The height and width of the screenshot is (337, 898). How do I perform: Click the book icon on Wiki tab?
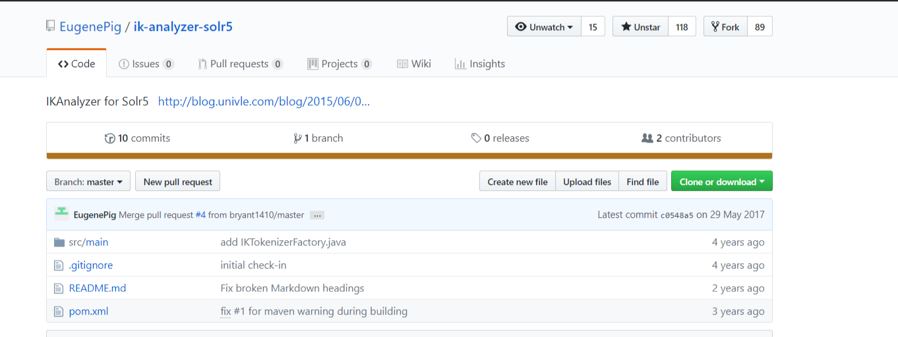[402, 64]
